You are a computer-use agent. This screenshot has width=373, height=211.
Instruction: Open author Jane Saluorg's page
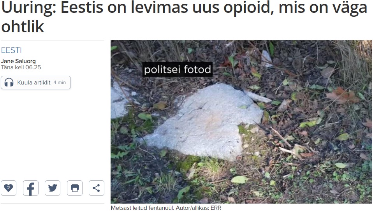pyautogui.click(x=18, y=61)
